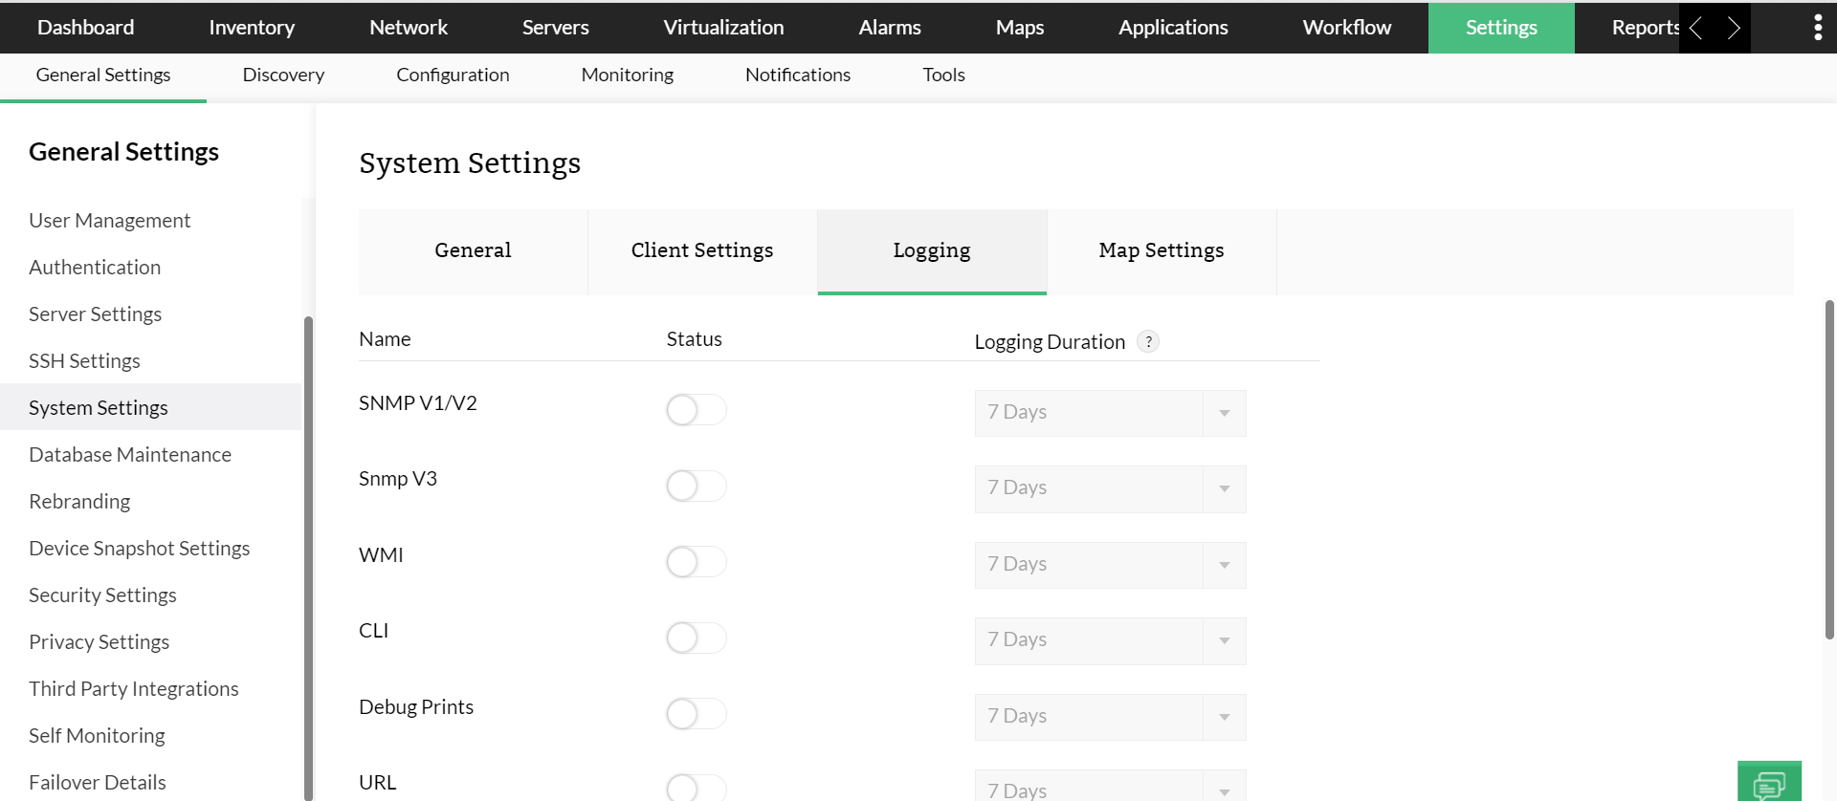Expand the SNMP V1/V2 duration dropdown

(1110, 413)
